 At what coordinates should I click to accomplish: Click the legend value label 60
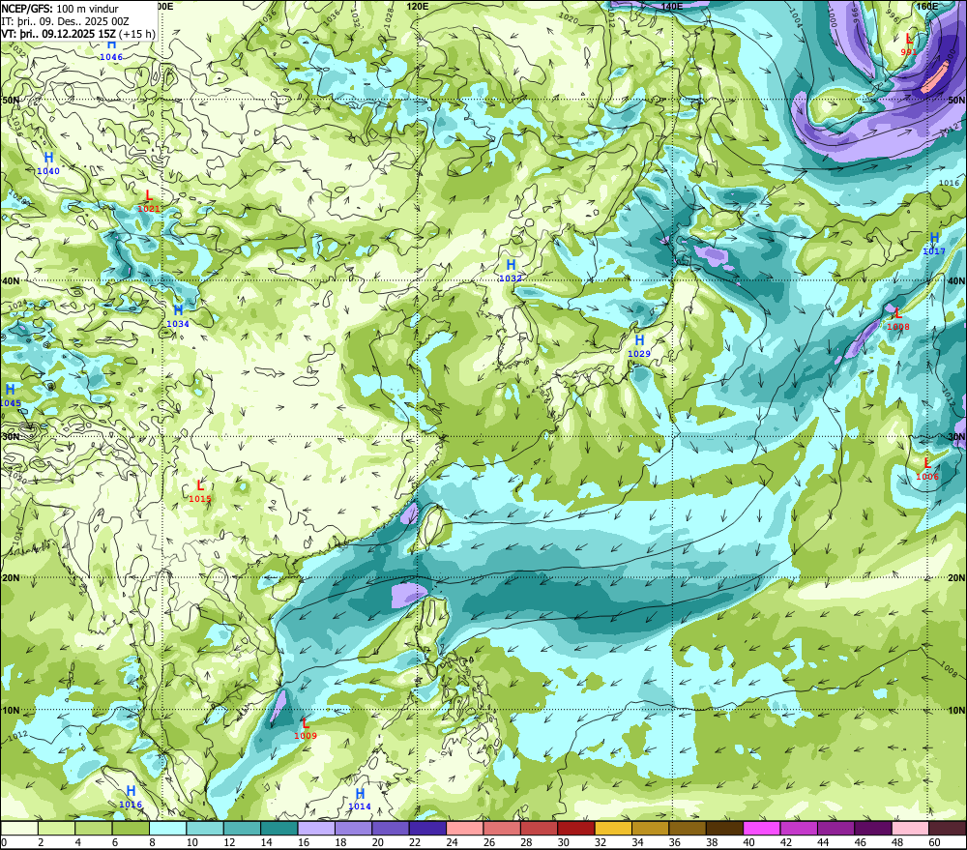point(934,842)
